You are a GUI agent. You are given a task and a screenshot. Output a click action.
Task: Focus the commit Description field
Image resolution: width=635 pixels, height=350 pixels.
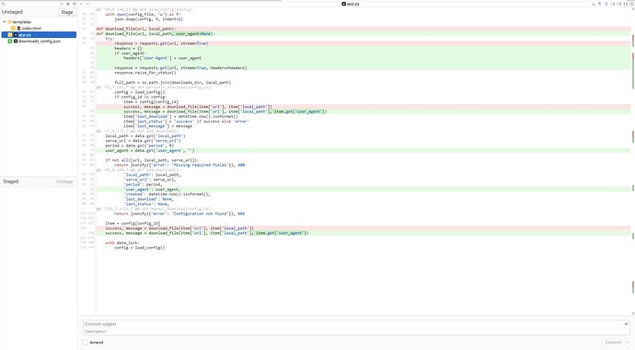click(356, 332)
